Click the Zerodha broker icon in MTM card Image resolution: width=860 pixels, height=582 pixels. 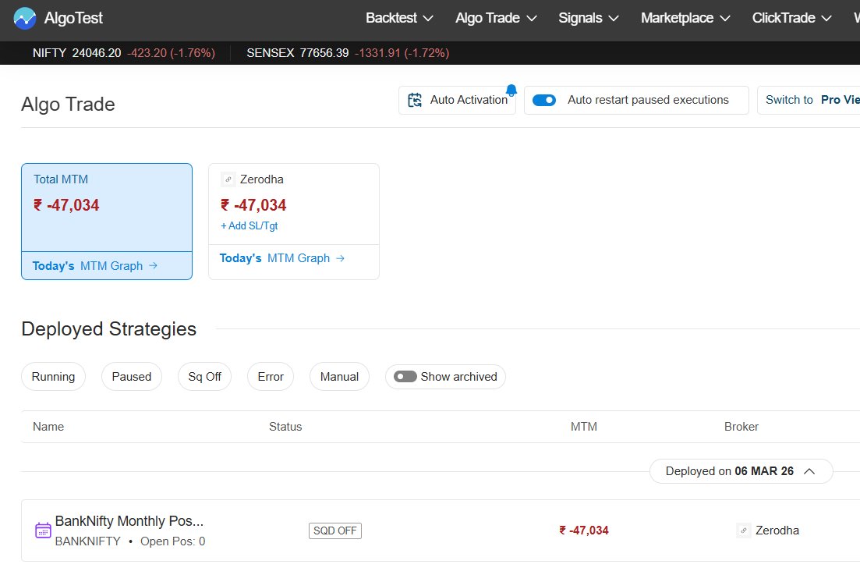[x=228, y=179]
